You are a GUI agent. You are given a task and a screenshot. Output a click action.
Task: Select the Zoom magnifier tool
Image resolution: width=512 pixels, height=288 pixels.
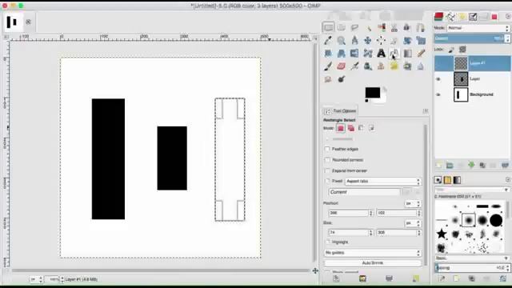point(342,41)
